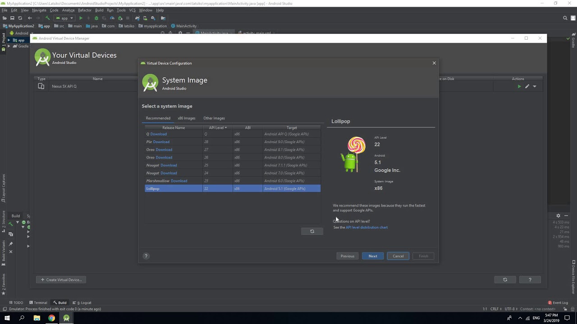Select the Lollipop system image row
577x324 pixels.
pyautogui.click(x=233, y=189)
